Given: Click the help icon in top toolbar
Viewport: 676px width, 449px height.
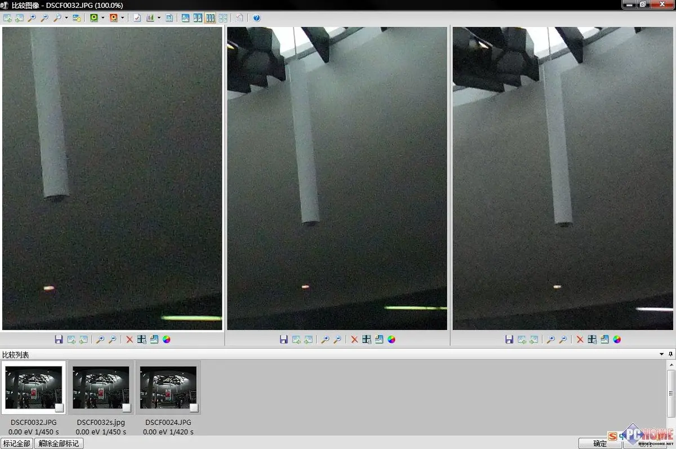Looking at the screenshot, I should click(x=257, y=18).
